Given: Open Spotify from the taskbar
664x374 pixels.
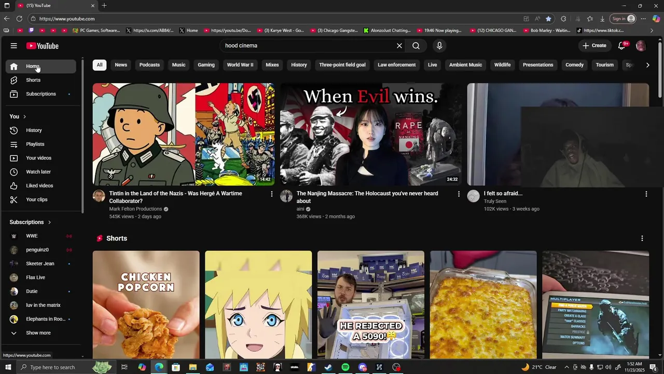Looking at the screenshot, I should point(345,367).
